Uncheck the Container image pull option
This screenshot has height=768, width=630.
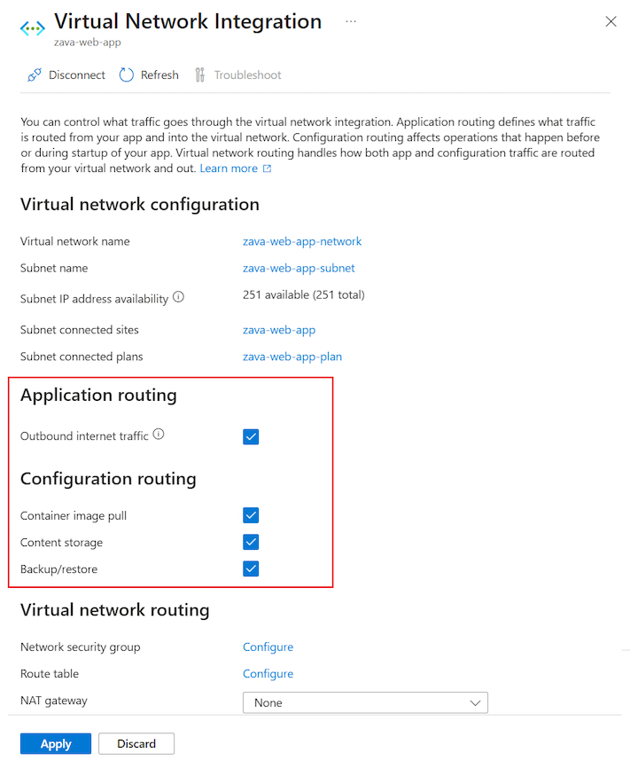click(x=251, y=515)
